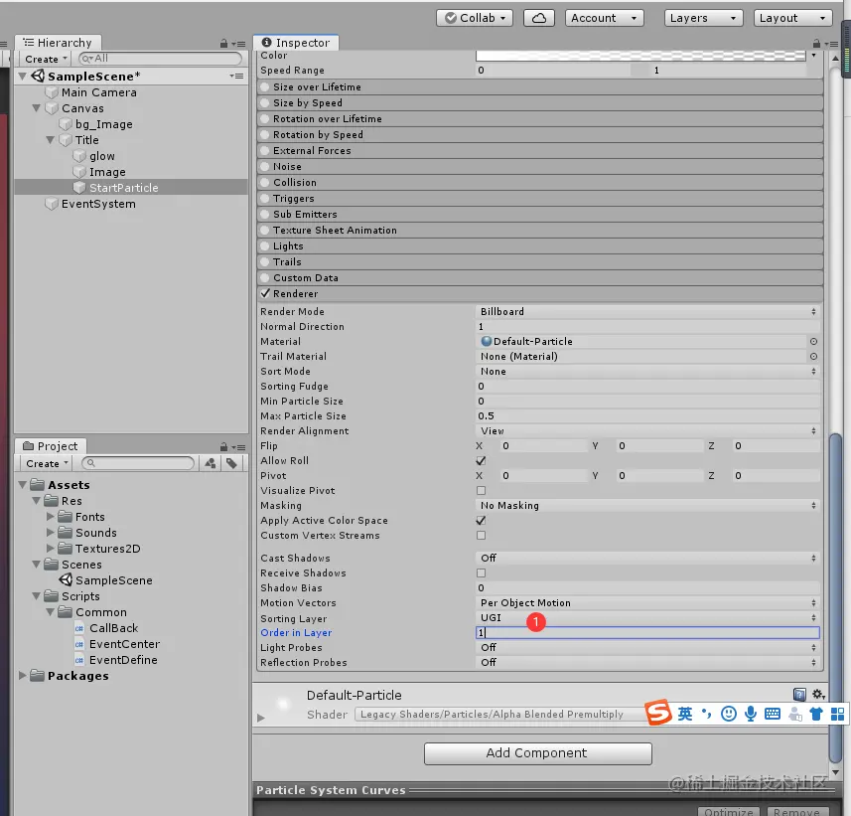Open the Sorting Layer UGI dropdown
The width and height of the screenshot is (851, 816).
click(647, 617)
